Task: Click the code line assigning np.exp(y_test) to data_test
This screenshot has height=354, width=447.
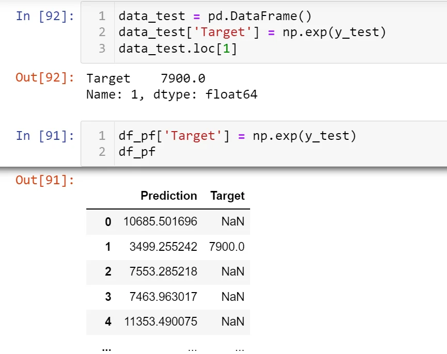Action: pyautogui.click(x=252, y=32)
